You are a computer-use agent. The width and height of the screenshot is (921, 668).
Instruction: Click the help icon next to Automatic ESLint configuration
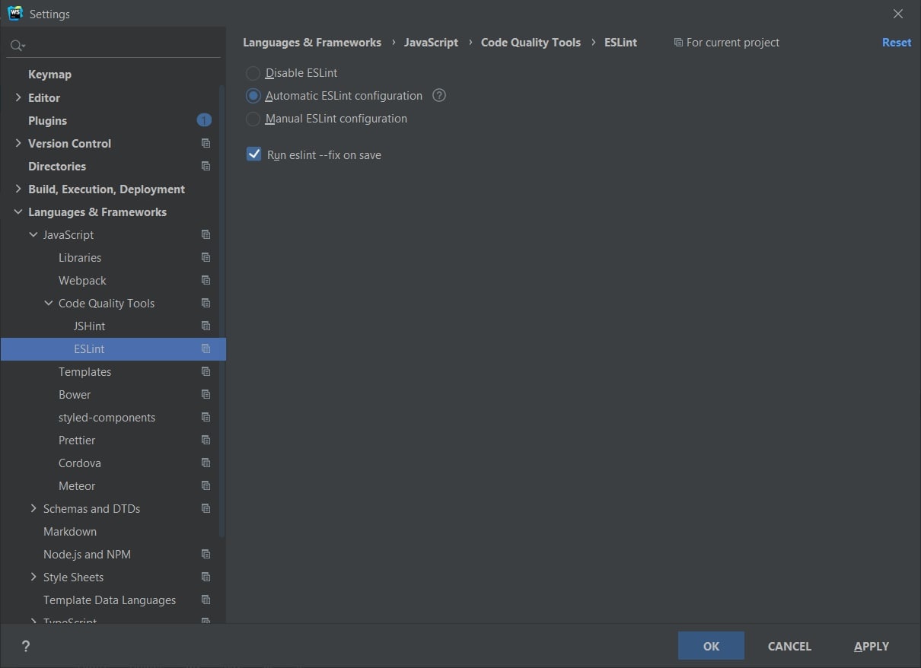[439, 96]
